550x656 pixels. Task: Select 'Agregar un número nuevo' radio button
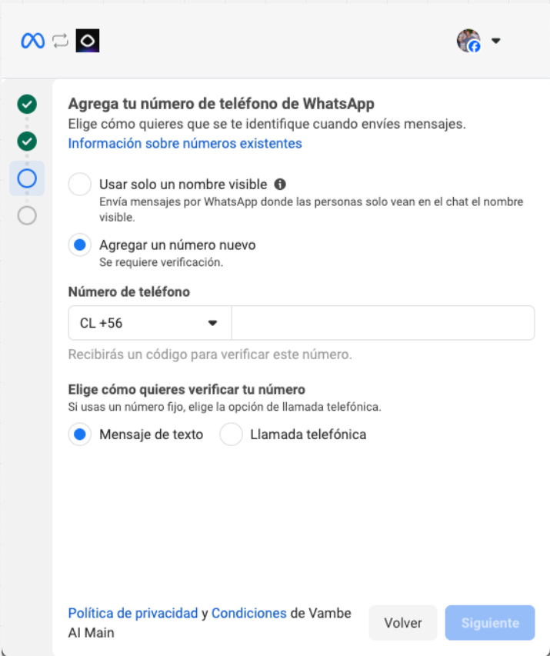point(80,245)
